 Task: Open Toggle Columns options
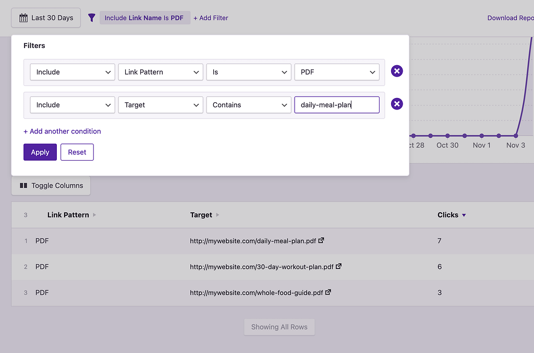point(51,186)
